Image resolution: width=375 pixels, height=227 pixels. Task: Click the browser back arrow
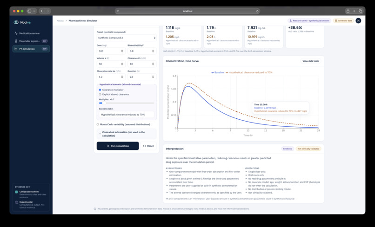click(x=41, y=11)
